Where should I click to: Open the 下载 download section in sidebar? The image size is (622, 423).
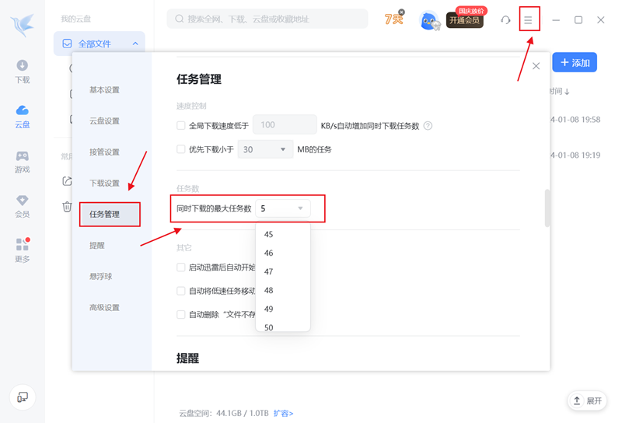point(23,72)
